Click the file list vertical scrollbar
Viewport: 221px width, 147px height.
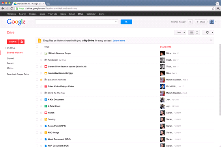click(220, 80)
